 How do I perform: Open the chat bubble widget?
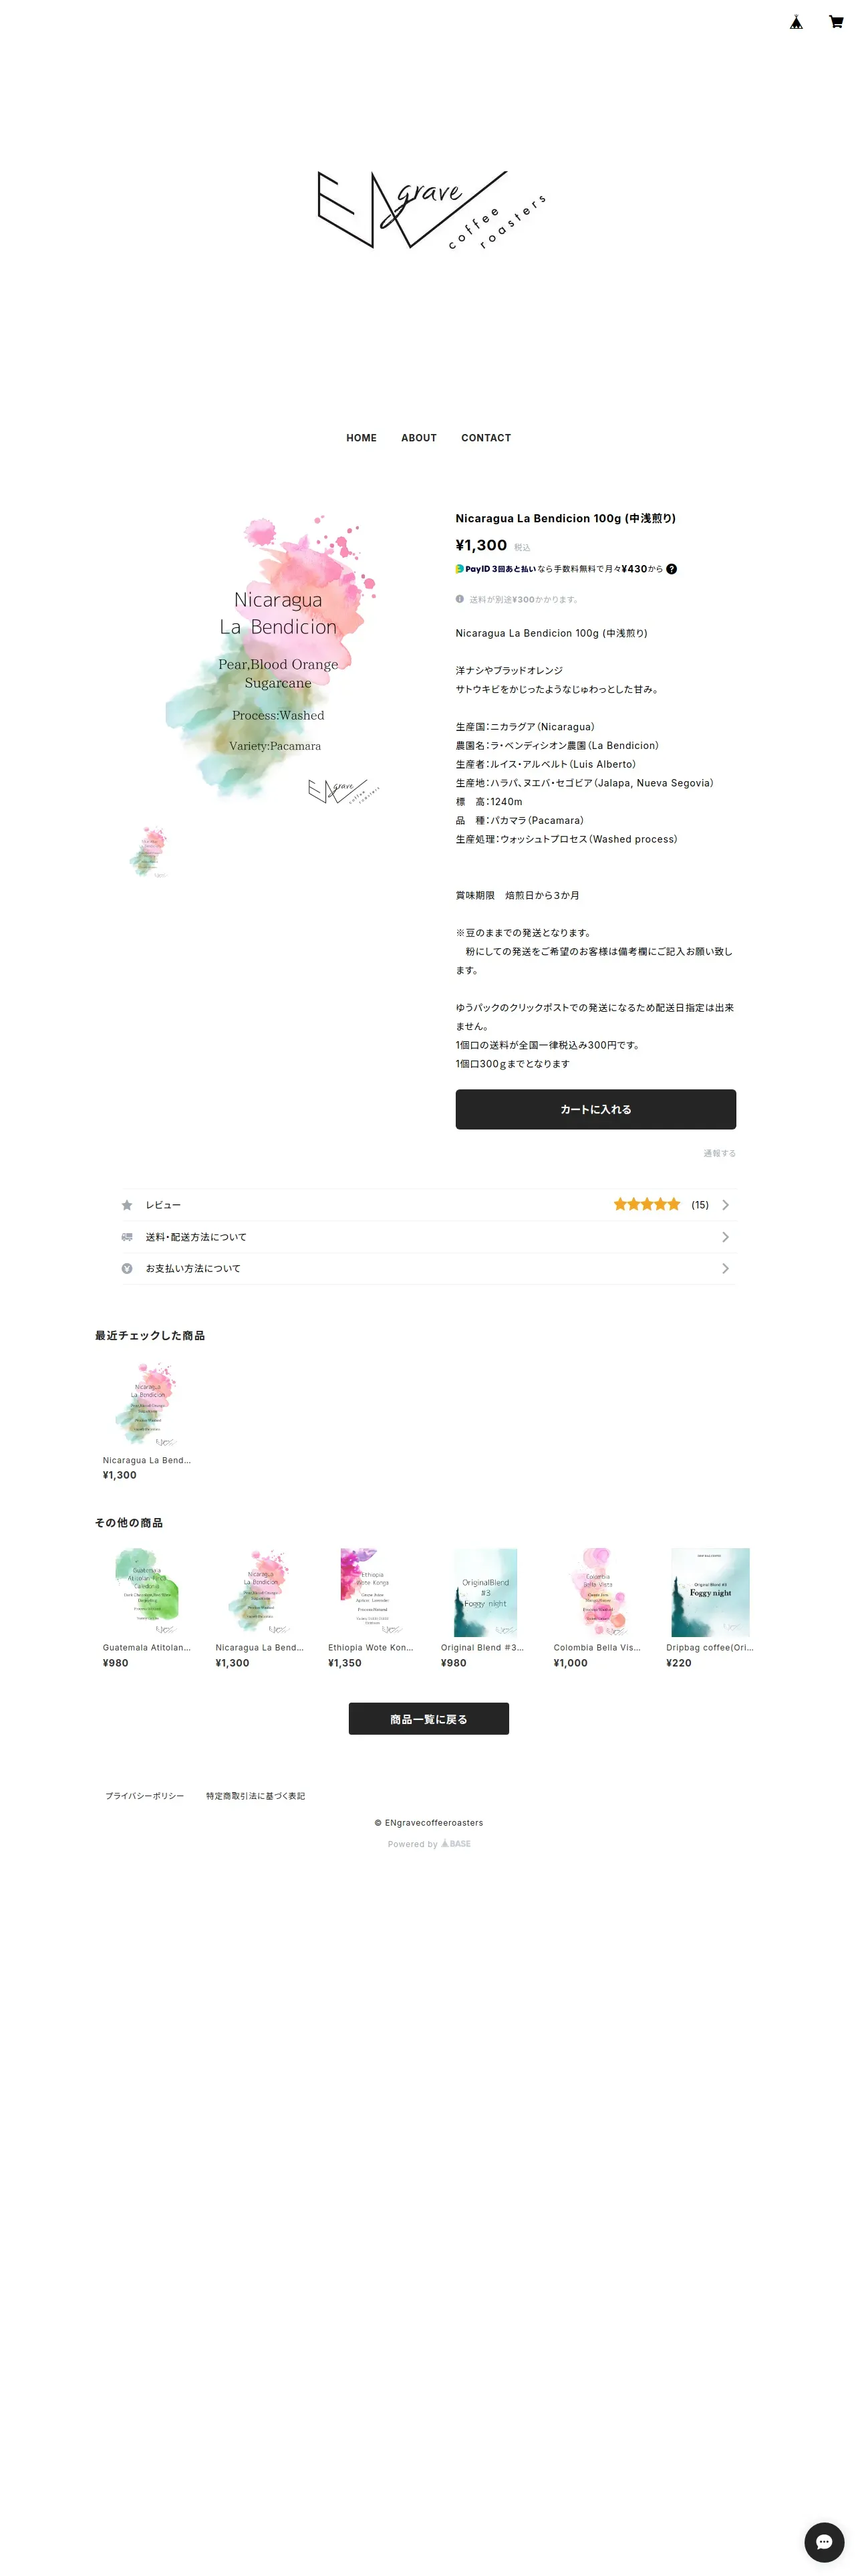click(823, 2541)
